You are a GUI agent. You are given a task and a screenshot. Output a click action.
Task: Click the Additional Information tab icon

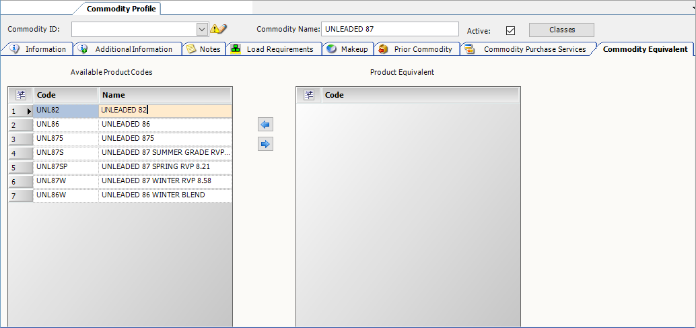(83, 49)
